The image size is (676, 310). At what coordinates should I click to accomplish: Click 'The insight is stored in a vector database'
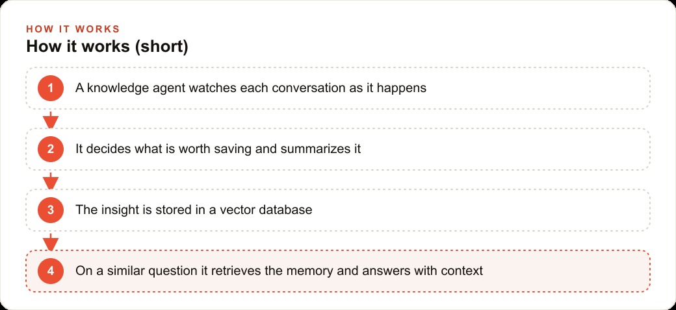coord(194,210)
